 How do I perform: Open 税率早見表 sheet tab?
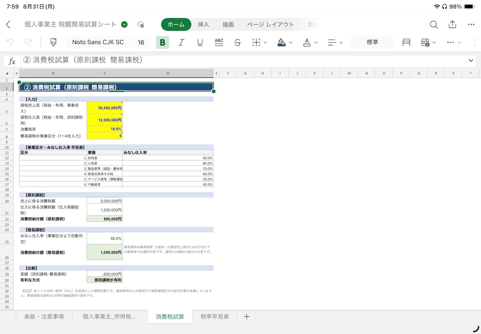point(215,316)
